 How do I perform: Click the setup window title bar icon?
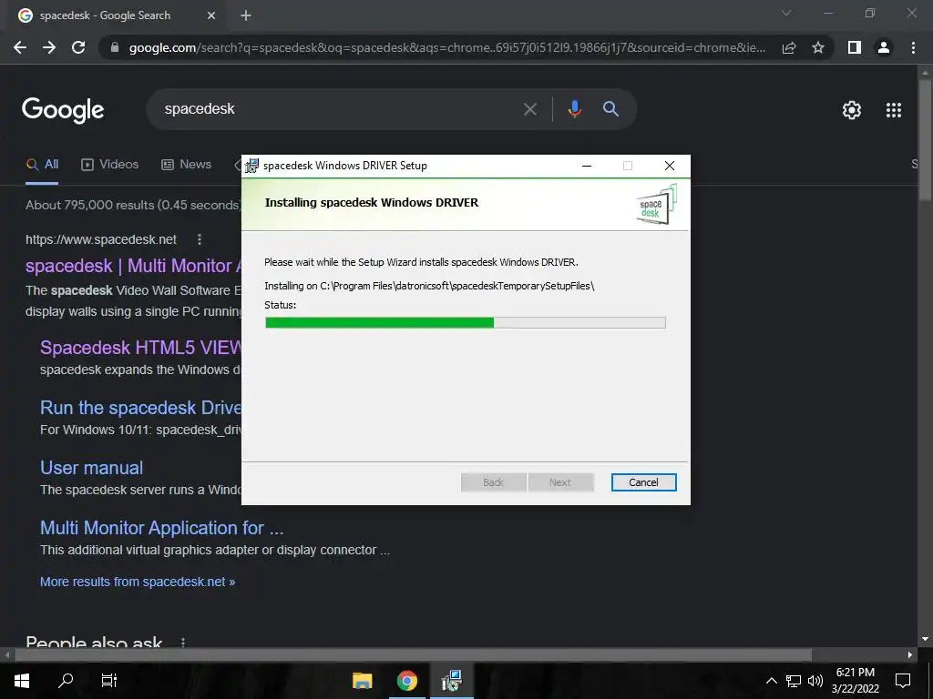[252, 166]
